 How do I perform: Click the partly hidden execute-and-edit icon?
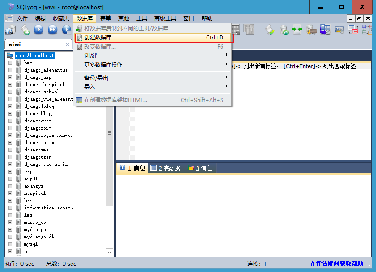pyautogui.click(x=67, y=30)
